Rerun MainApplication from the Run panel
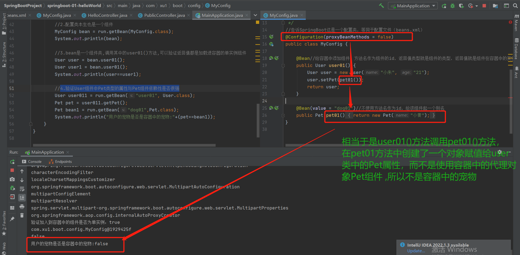 (12, 162)
